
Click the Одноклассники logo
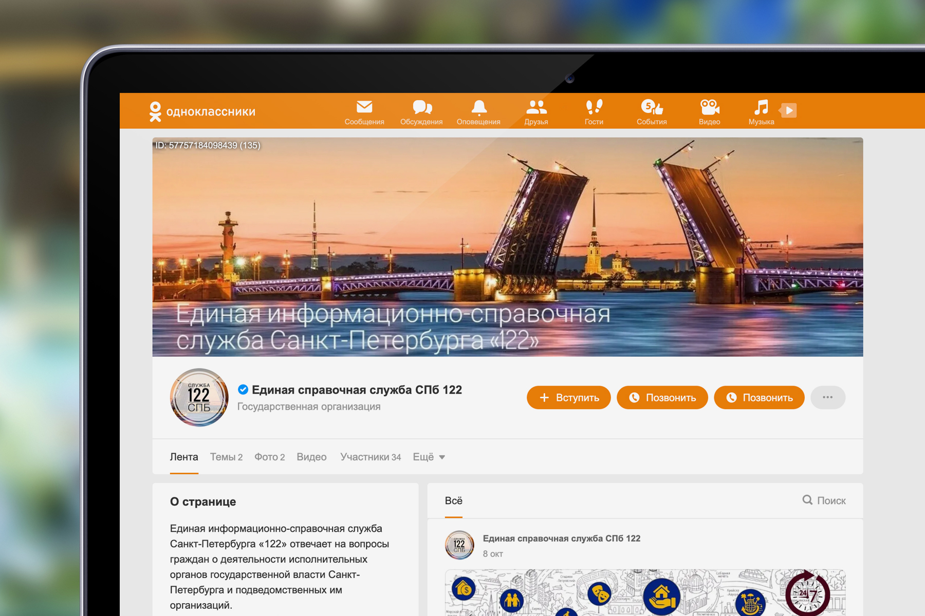pyautogui.click(x=202, y=111)
